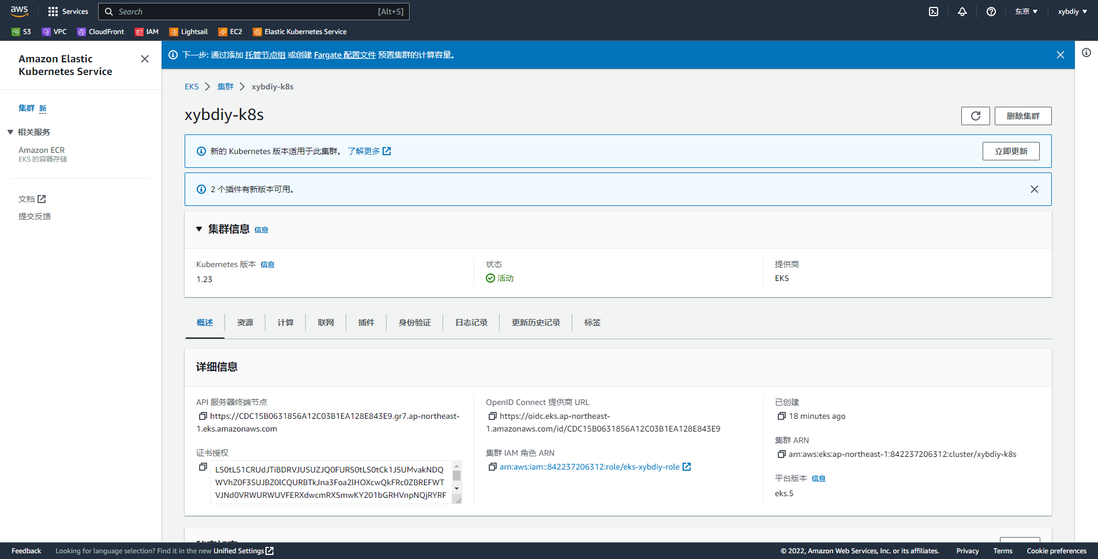Open Amazon ECR in related services
Viewport: 1098px width, 559px height.
point(42,150)
